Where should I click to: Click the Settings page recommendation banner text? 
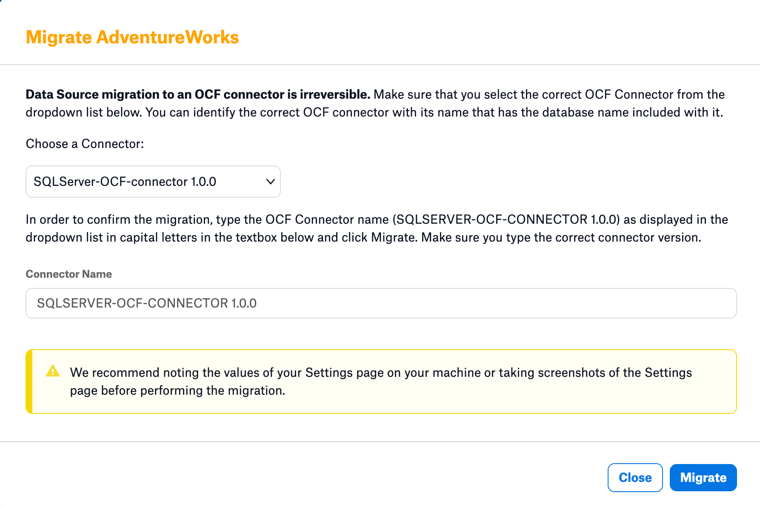point(381,382)
